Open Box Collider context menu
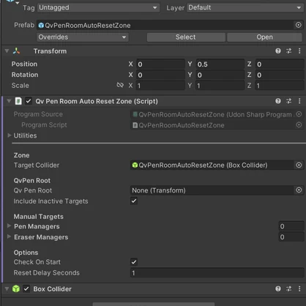Viewport: 306px width, 306px height. click(299, 288)
